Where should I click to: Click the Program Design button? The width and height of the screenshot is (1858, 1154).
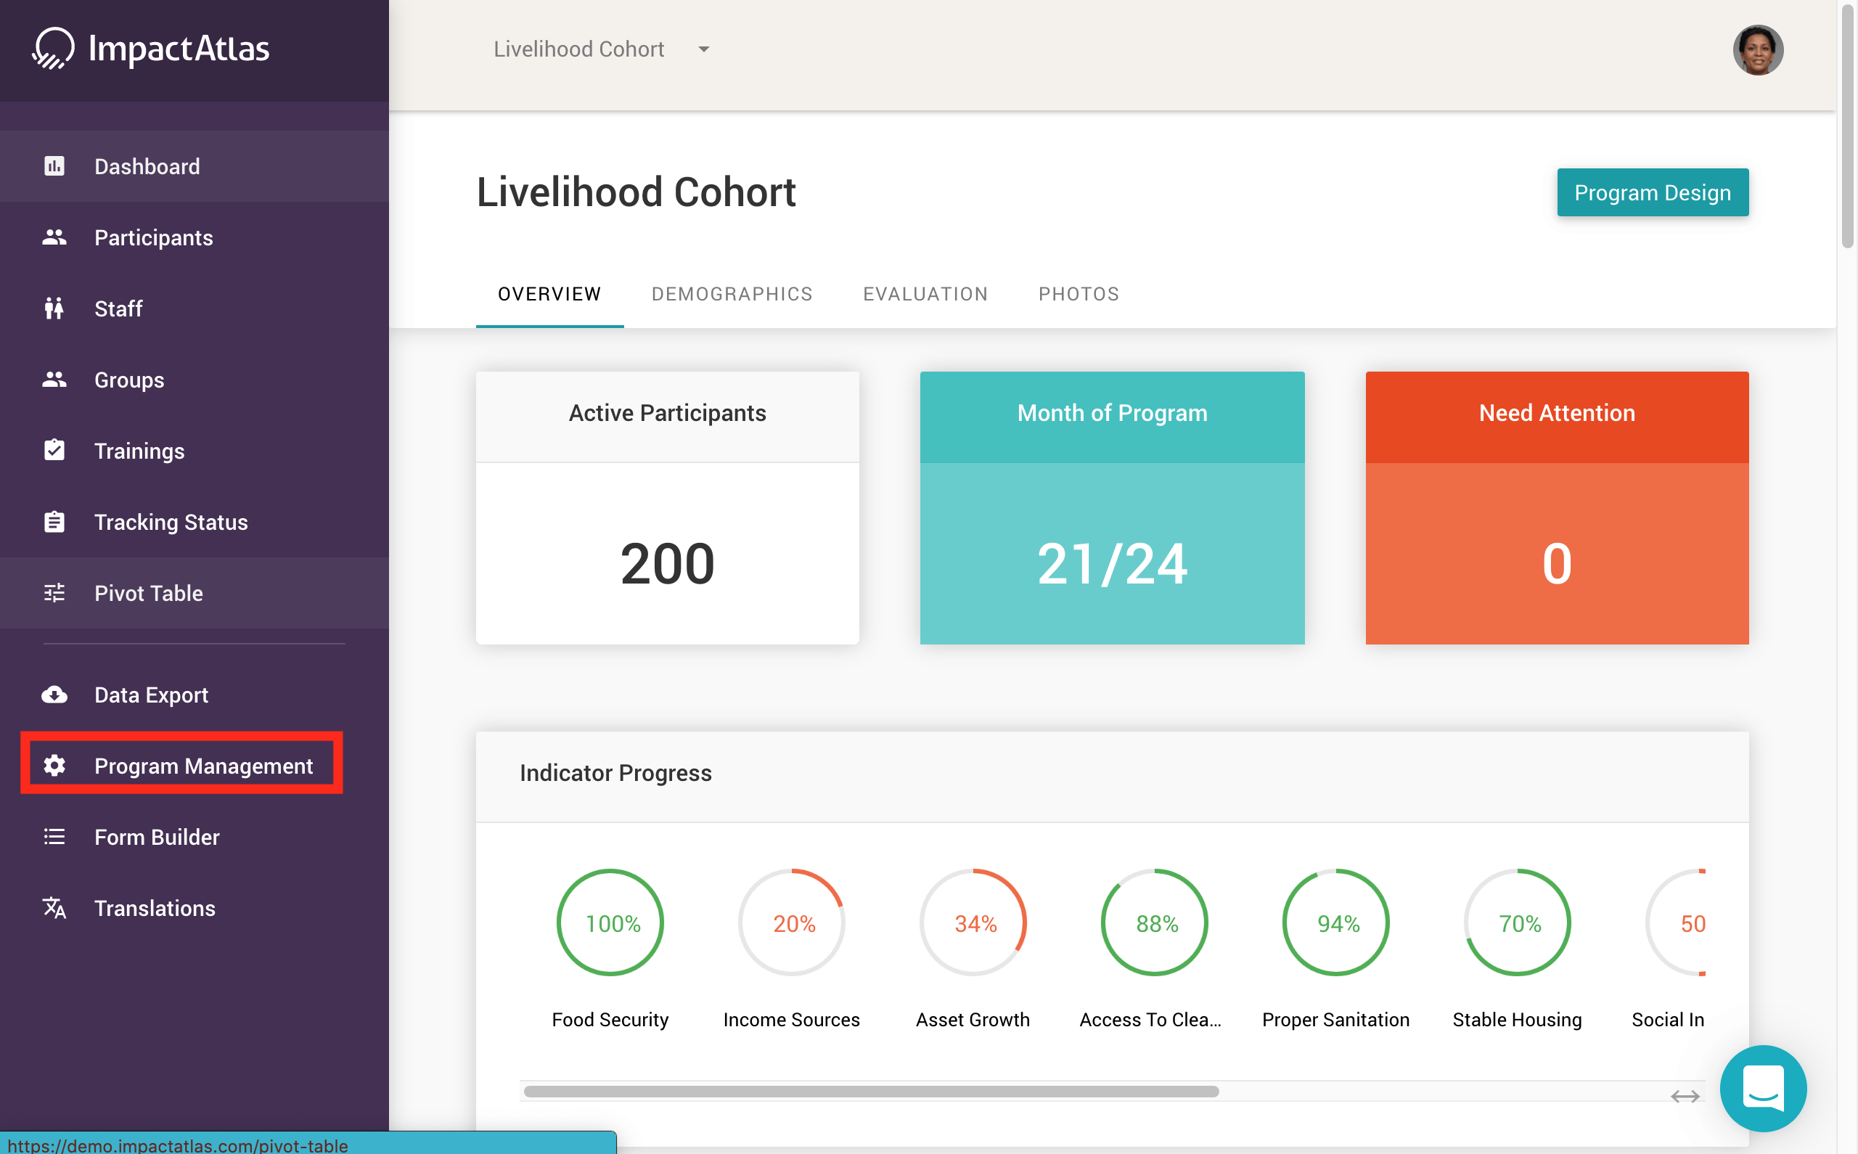[1652, 192]
